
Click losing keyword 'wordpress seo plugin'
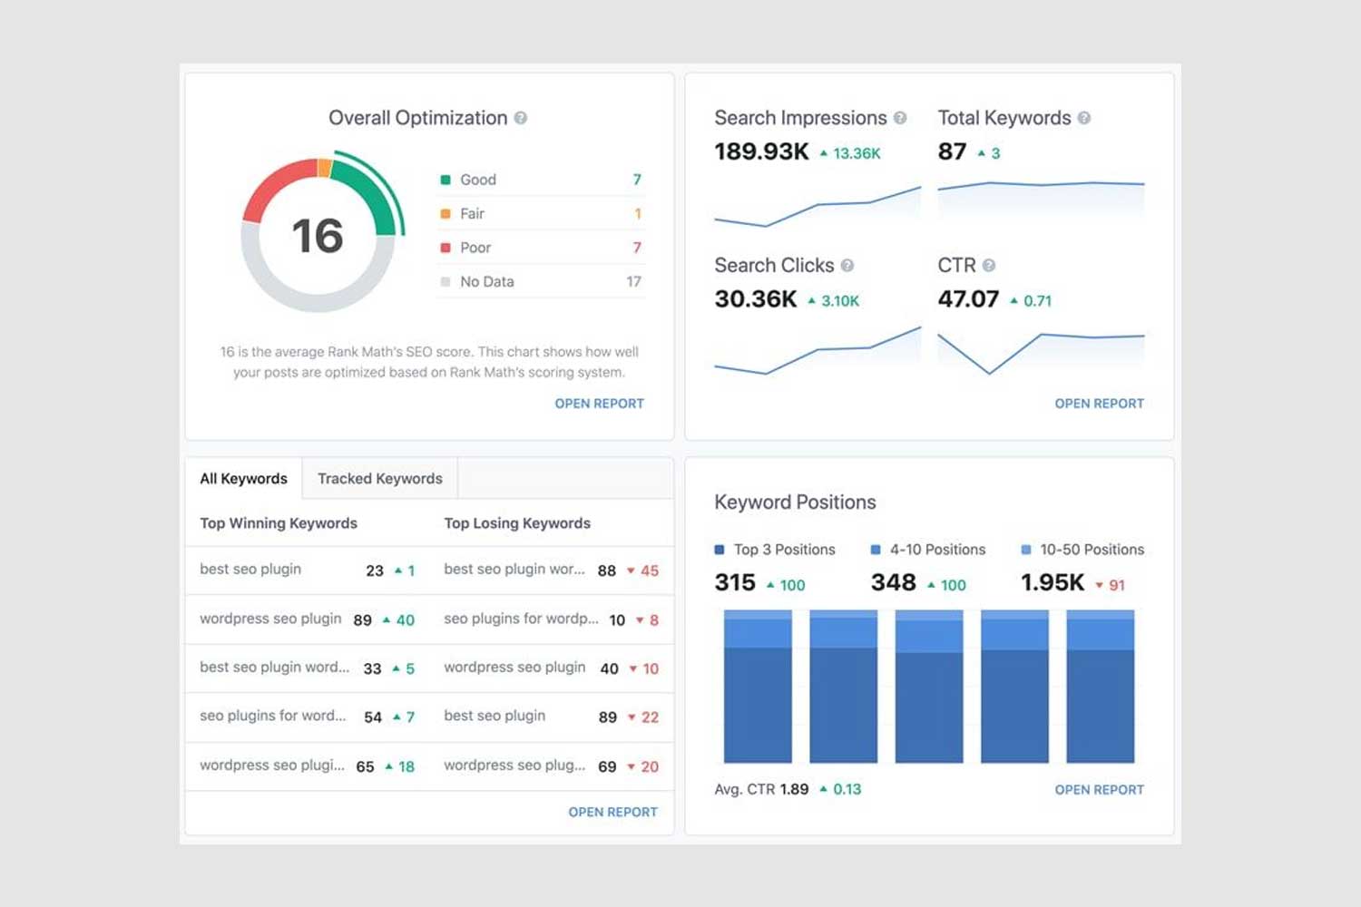(514, 668)
